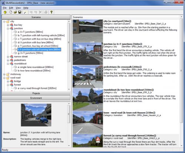This screenshot has height=153, width=185.
Task: Click the 'city (a: courtyard [50m])' heading
Action: pos(117,21)
